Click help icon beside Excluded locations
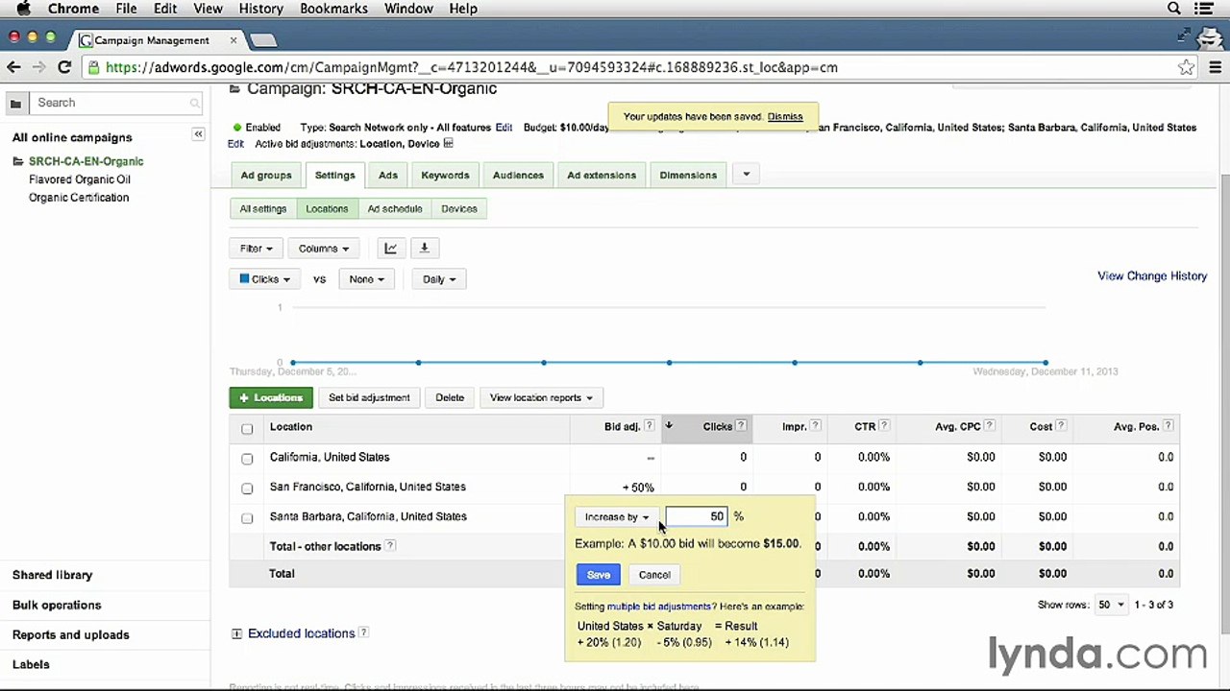Image resolution: width=1230 pixels, height=691 pixels. 364,633
